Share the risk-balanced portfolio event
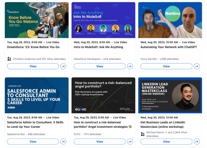The height and width of the screenshot is (148, 207). coord(130,142)
